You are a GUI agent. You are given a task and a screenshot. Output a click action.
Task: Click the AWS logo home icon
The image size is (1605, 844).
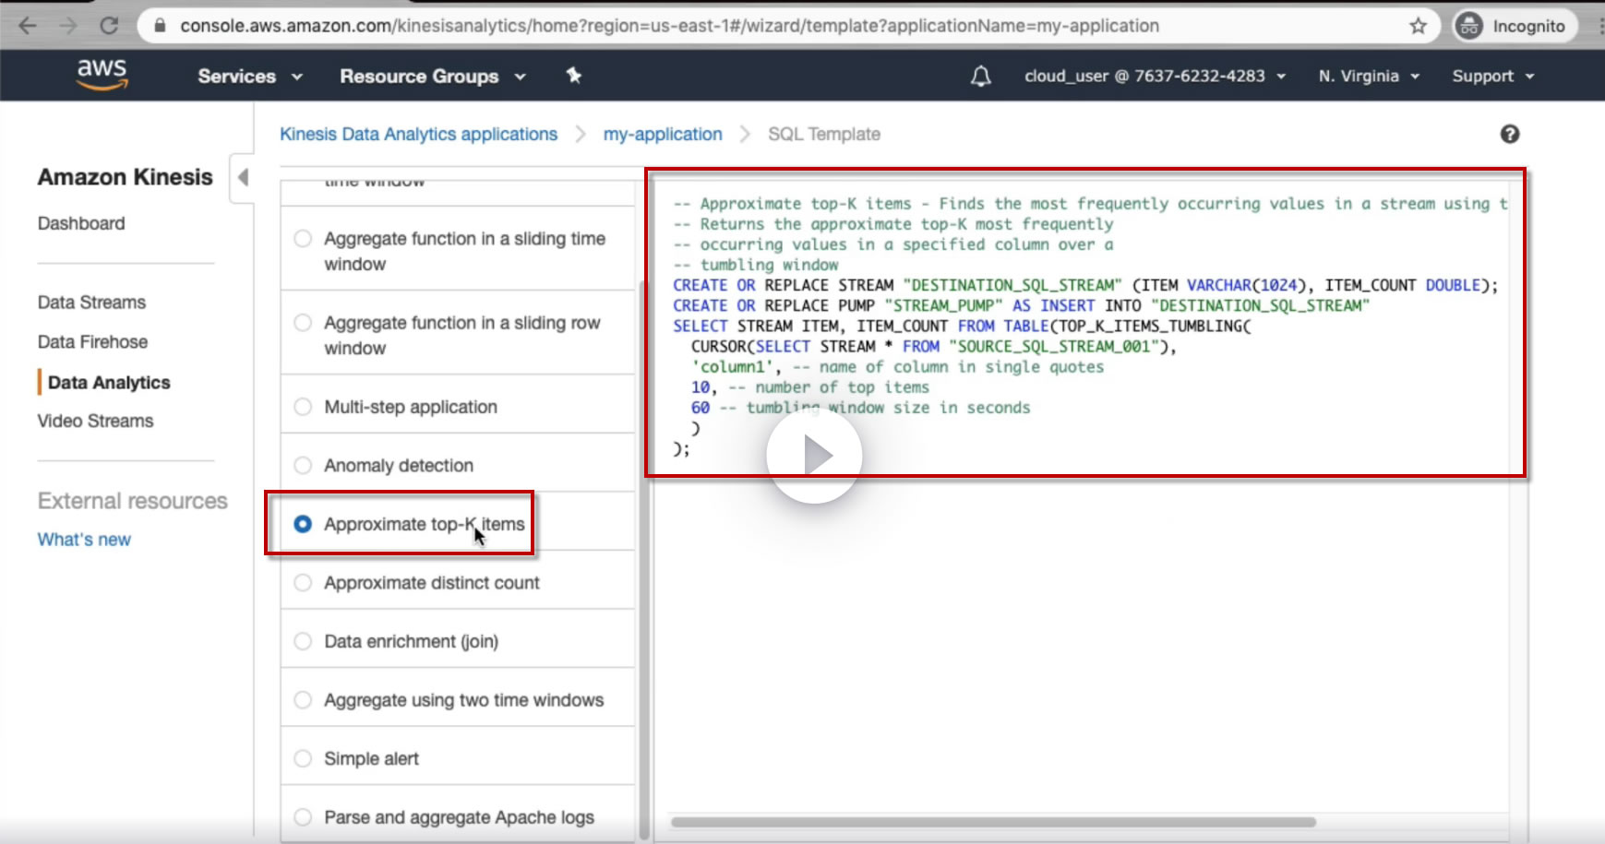pyautogui.click(x=102, y=75)
